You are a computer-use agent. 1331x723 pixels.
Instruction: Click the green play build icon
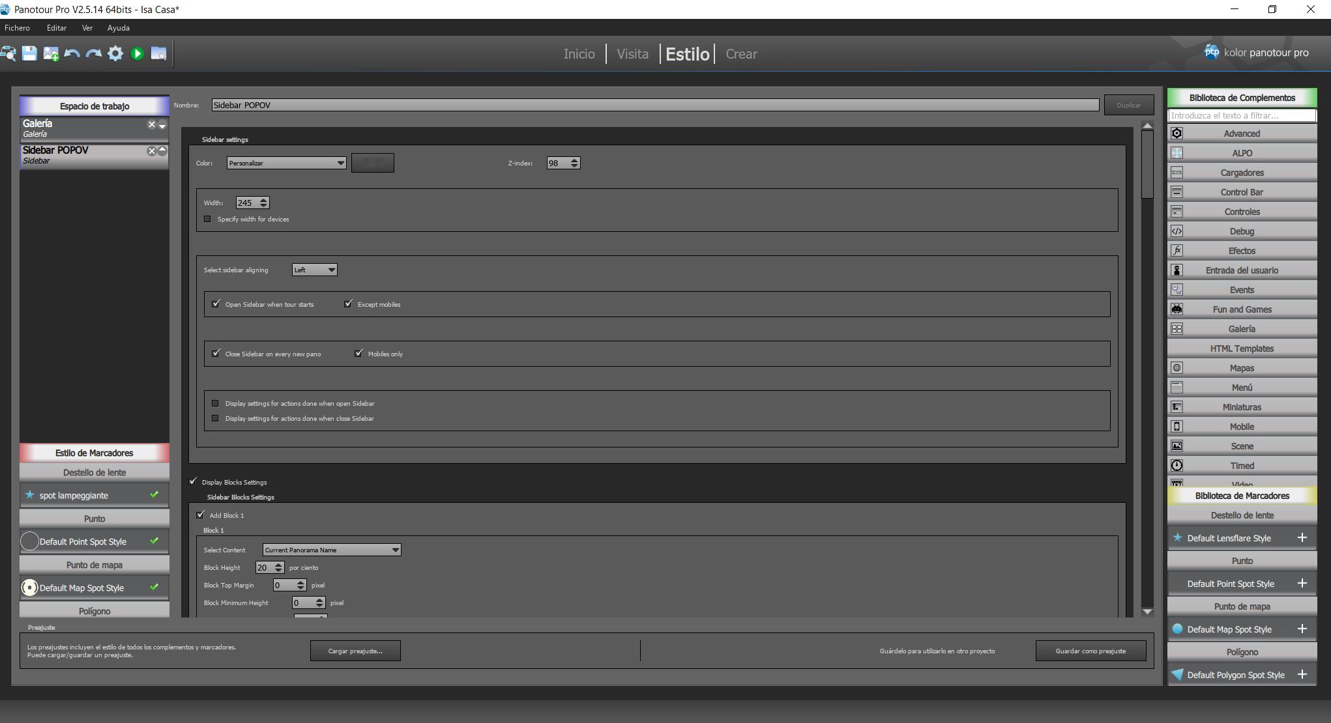coord(137,54)
